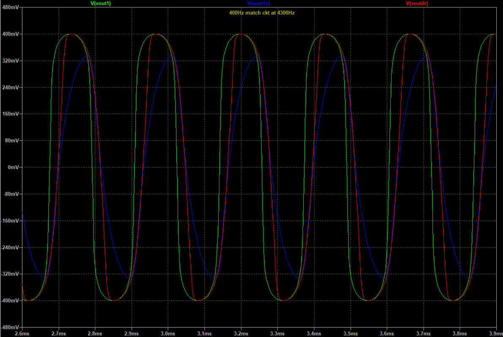Click the 2.9ms time axis label
The image size is (503, 337).
tap(132, 334)
